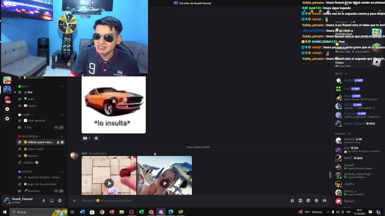
Task: Explore discoverable servers compass icon
Action: tap(7, 119)
